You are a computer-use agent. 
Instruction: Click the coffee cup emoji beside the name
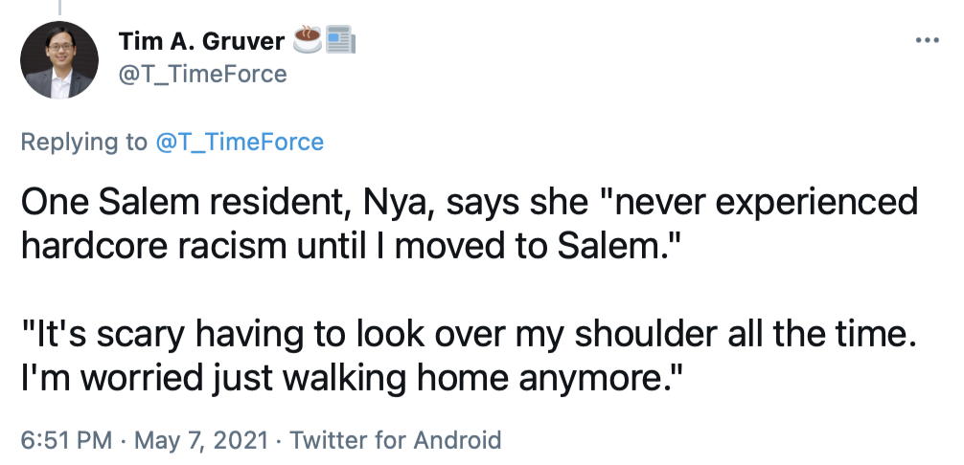(309, 41)
